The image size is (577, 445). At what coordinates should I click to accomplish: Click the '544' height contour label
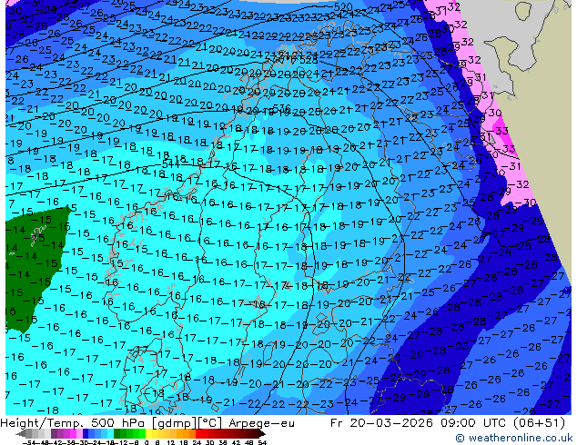171,164
